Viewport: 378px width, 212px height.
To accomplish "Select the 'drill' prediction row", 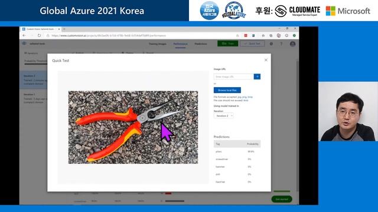I will point(237,174).
